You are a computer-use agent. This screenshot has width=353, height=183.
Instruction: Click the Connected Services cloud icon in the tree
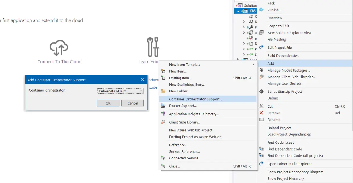251,17
